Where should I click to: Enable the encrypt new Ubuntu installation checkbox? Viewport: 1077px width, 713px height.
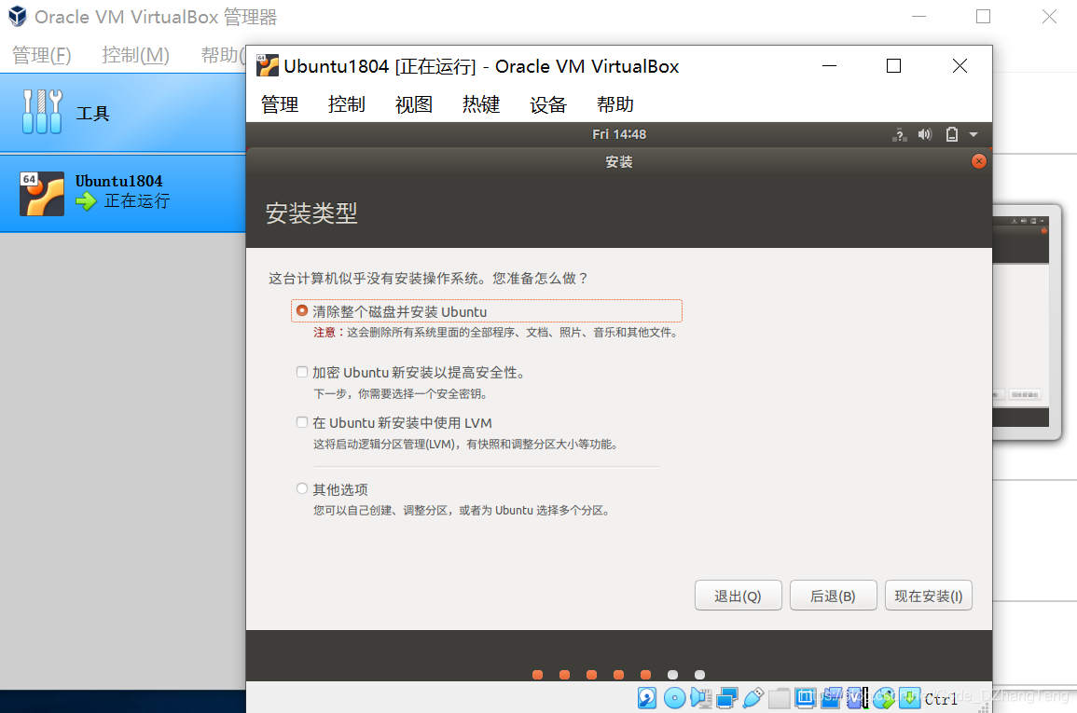pos(301,372)
